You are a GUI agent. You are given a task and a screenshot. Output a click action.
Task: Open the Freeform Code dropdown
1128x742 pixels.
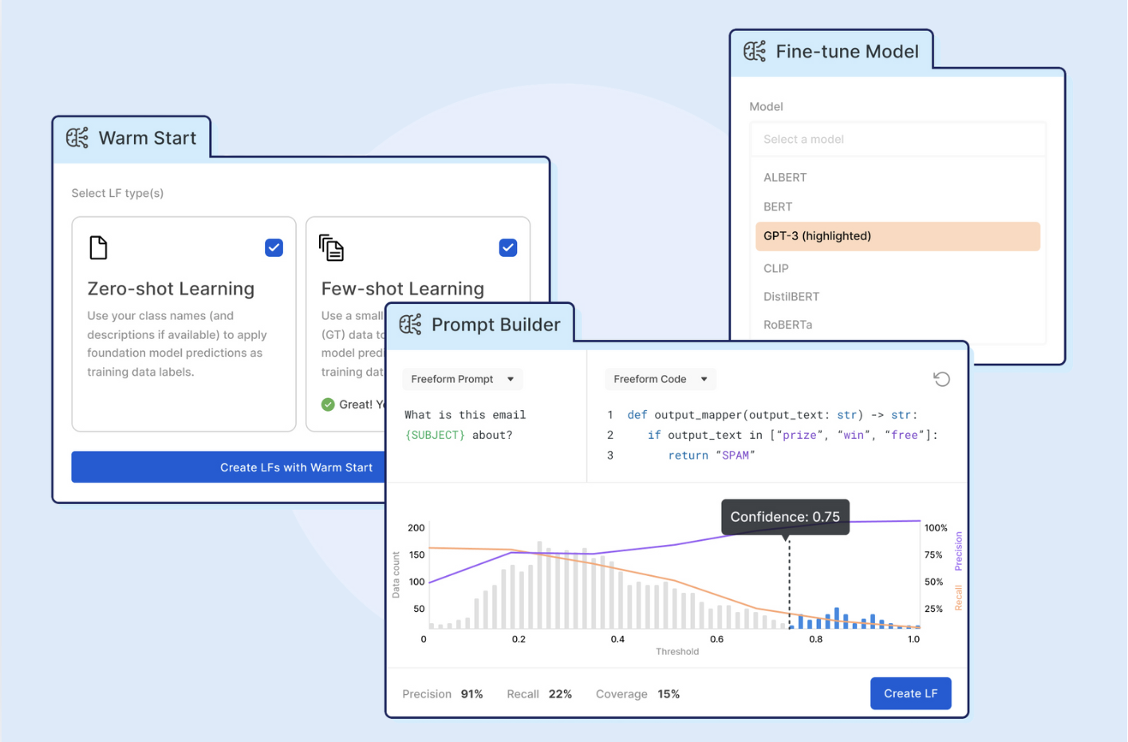[660, 379]
